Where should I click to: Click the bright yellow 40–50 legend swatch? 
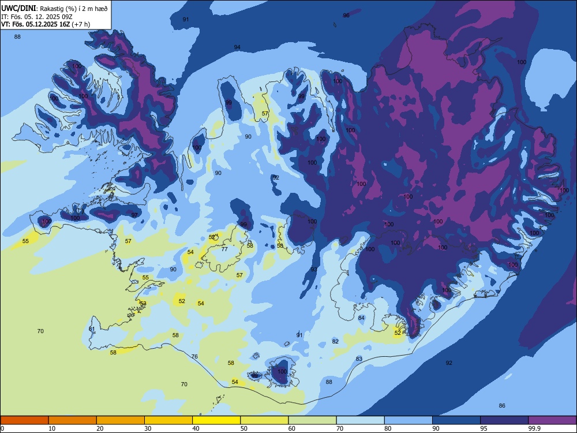pos(216,420)
